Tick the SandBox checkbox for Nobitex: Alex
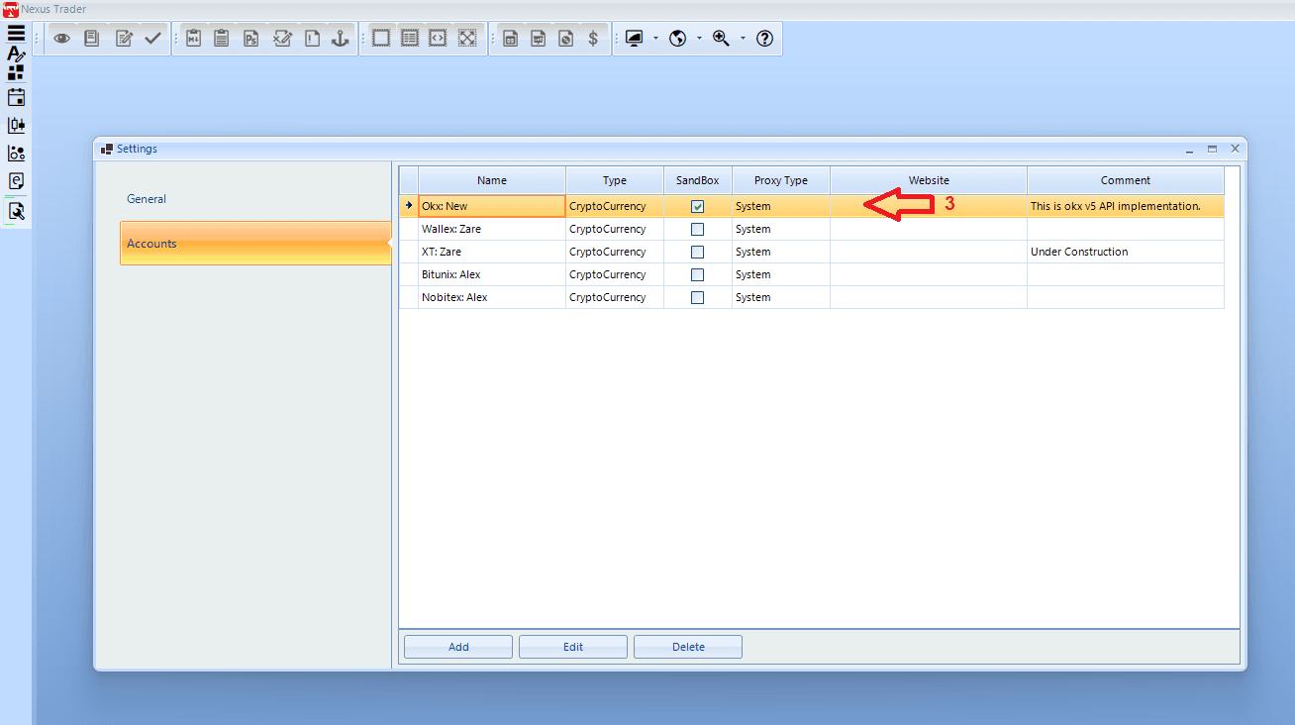The image size is (1295, 725). point(697,298)
